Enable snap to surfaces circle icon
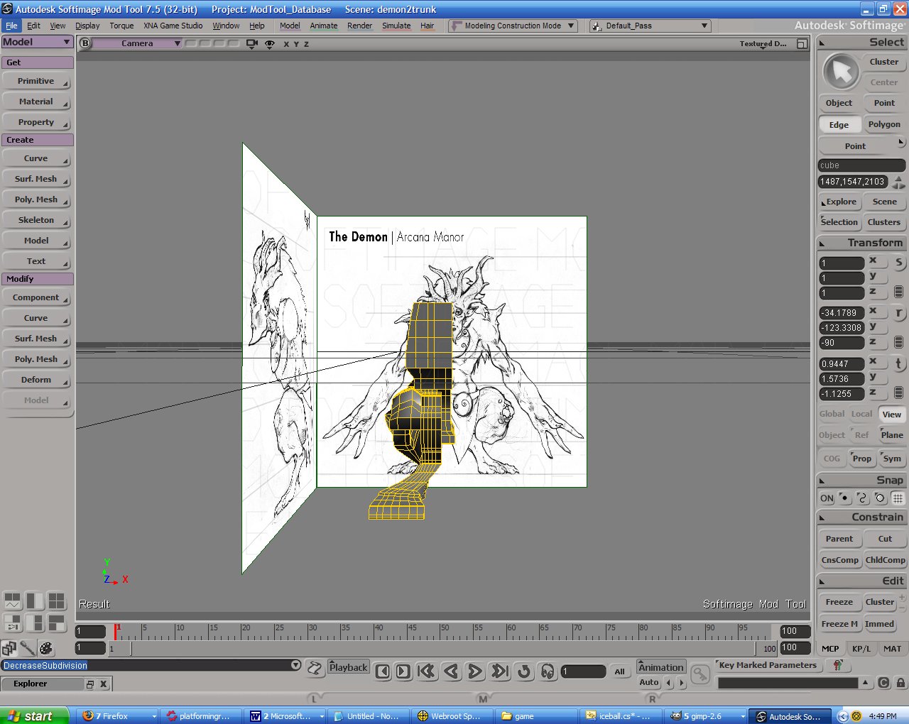Image resolution: width=909 pixels, height=724 pixels. (x=880, y=498)
